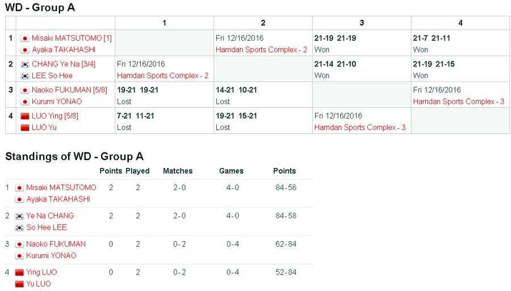Open Ye Na CHANG link in standings
This screenshot has height=291, width=511.
tap(49, 216)
